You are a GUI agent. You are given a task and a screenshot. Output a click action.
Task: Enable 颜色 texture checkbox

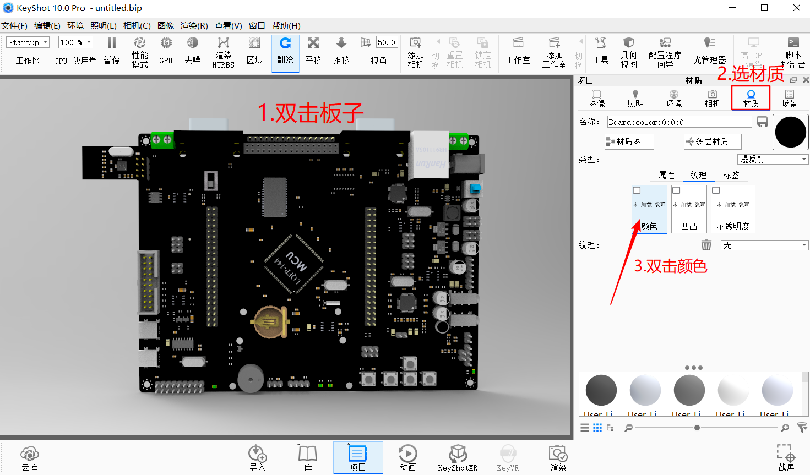[x=637, y=190]
